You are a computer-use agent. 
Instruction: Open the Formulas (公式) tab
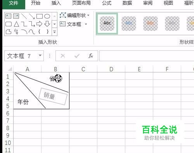tap(107, 3)
